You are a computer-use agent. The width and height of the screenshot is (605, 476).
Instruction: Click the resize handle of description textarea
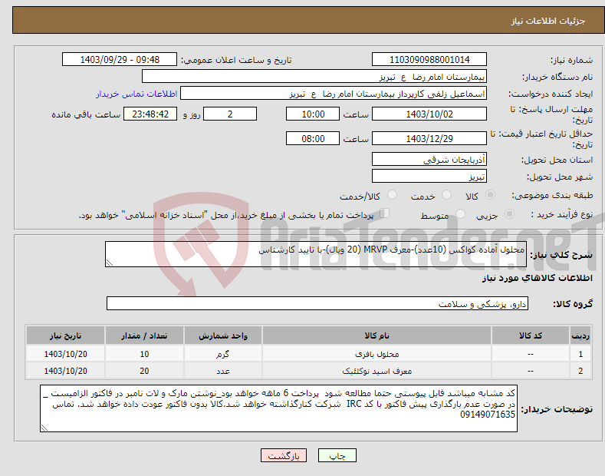(110, 263)
